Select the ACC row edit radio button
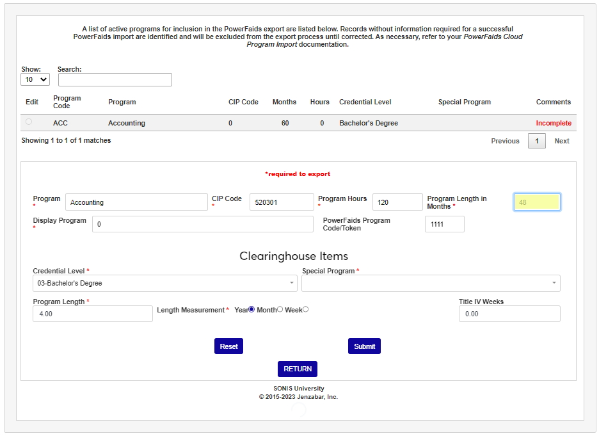The width and height of the screenshot is (599, 436). click(29, 122)
